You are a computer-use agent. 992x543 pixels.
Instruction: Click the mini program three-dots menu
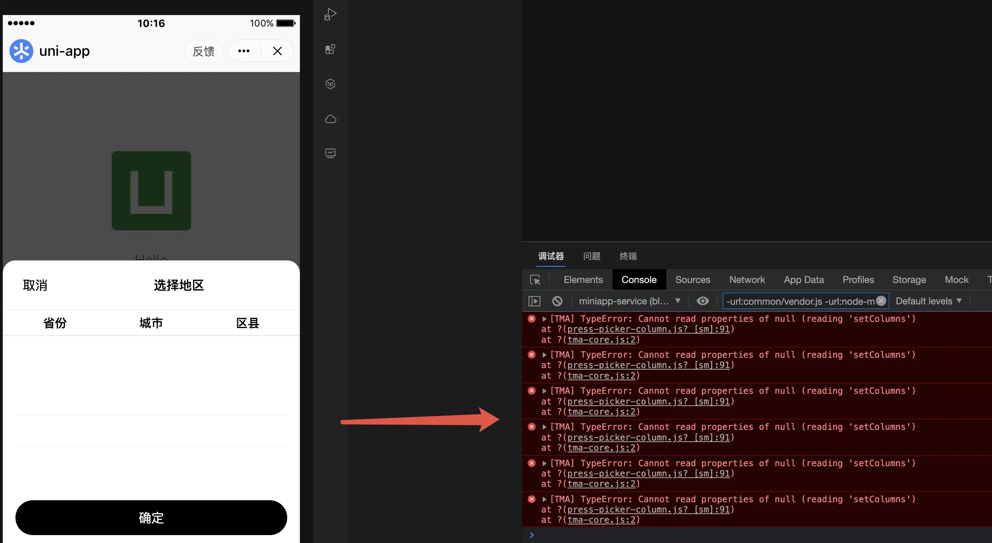pos(244,51)
